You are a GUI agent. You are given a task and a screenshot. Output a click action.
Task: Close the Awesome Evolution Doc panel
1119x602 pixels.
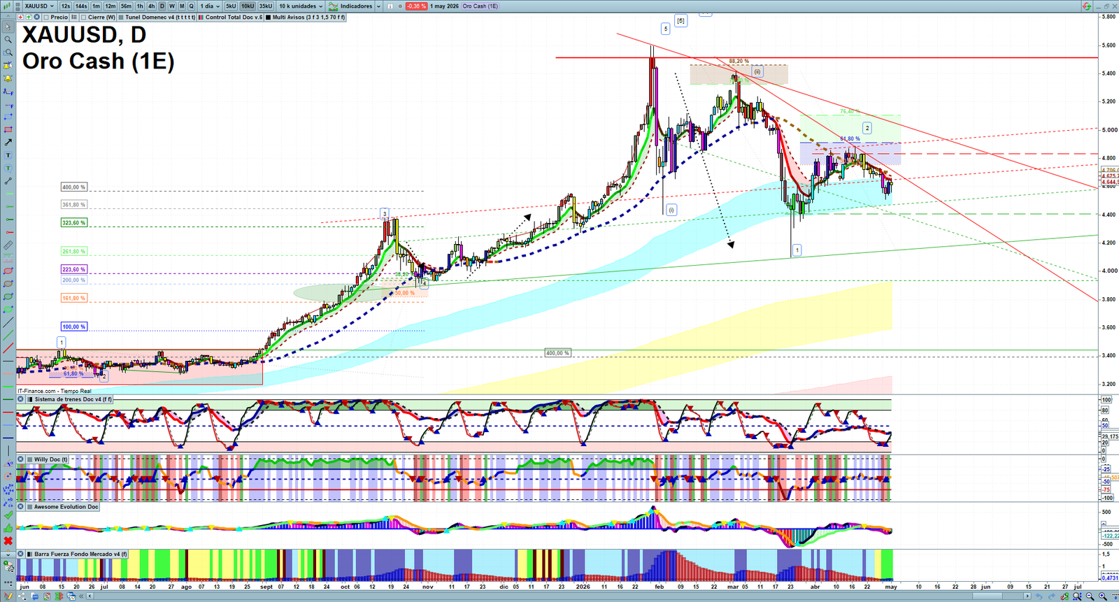tap(21, 506)
